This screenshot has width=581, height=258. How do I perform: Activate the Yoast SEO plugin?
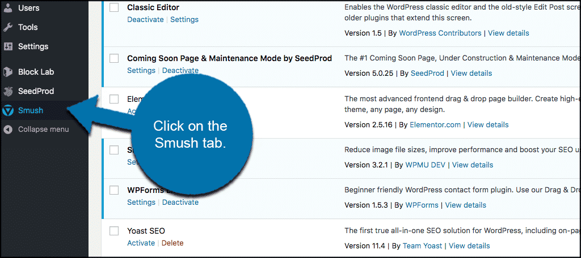(141, 243)
